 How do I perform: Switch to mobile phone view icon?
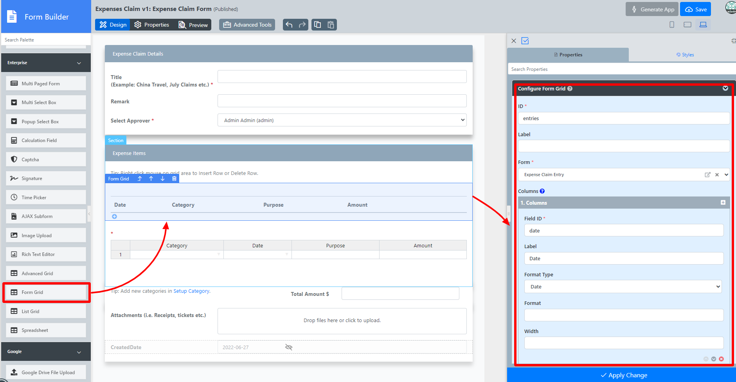(x=672, y=25)
